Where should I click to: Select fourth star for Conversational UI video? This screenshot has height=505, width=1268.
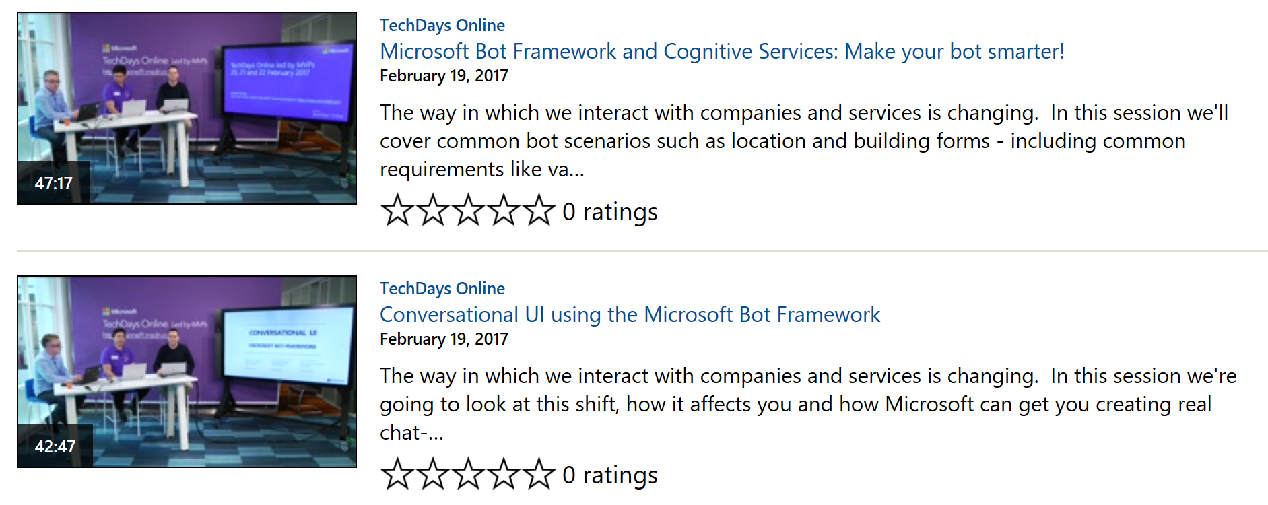[x=504, y=473]
